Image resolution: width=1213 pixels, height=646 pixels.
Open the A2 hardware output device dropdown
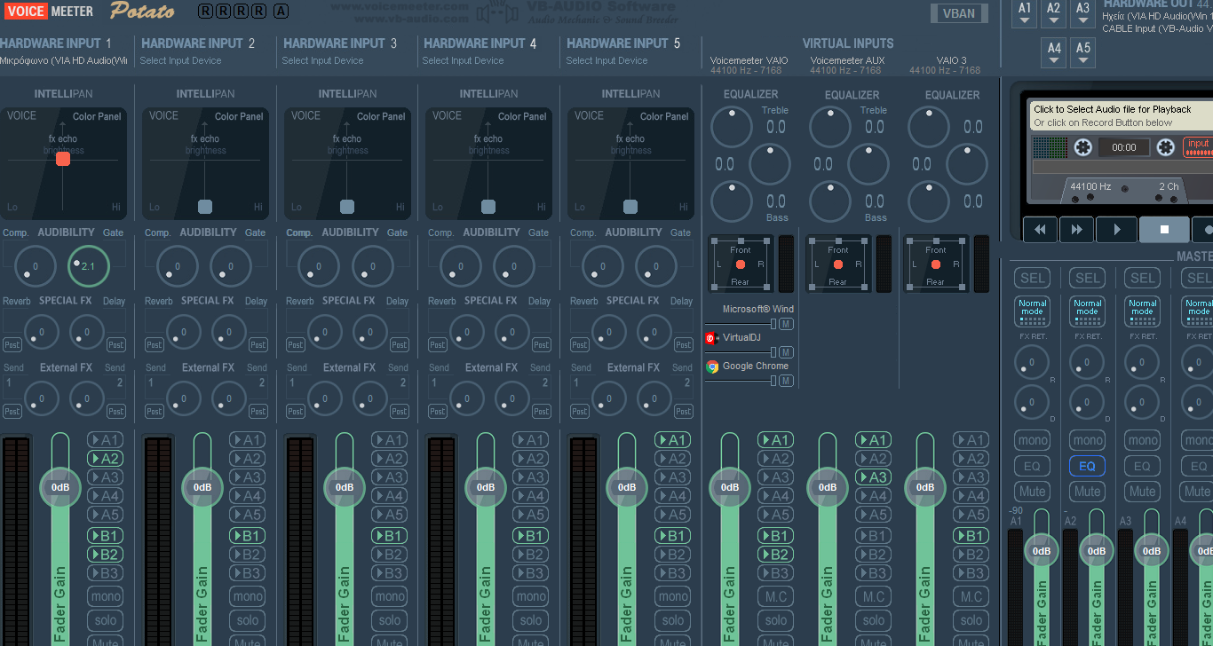pos(1054,15)
